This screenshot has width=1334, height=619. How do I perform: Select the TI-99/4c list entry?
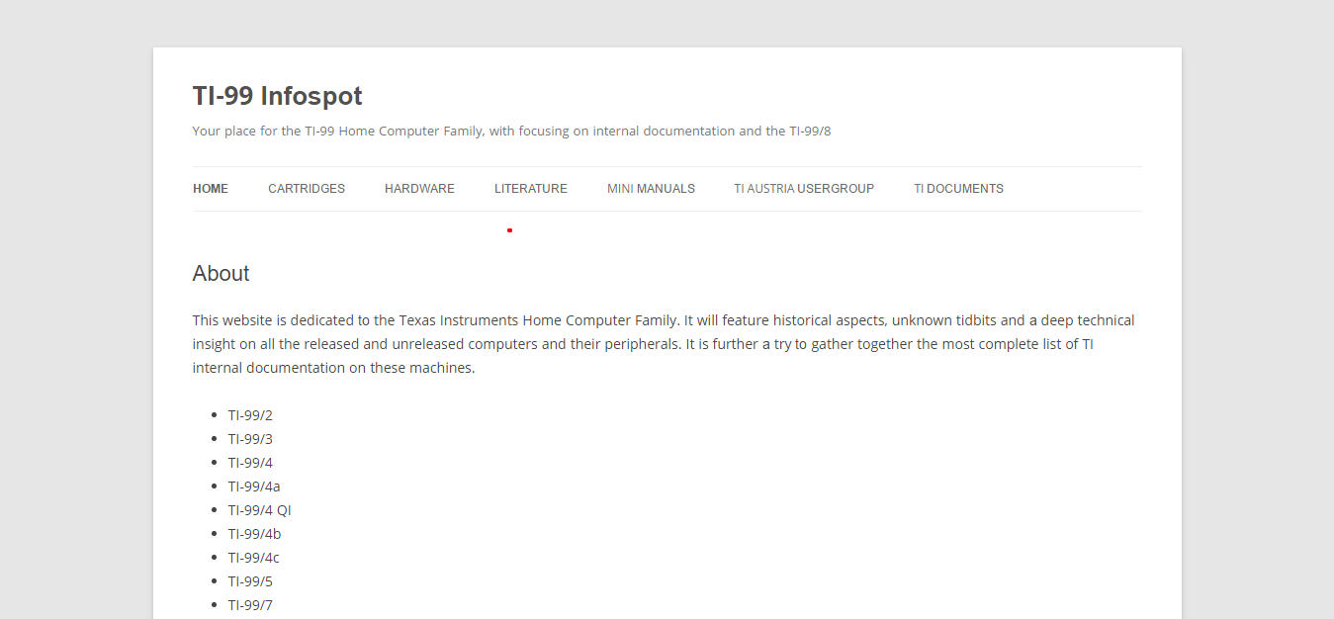click(254, 558)
